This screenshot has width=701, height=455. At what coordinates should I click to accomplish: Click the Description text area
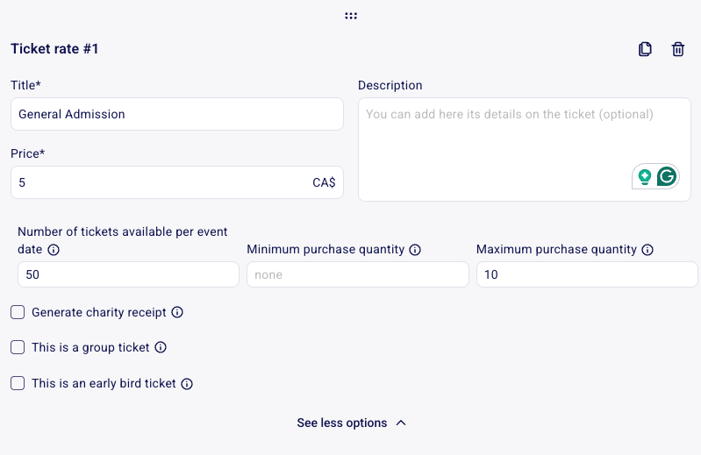point(525,150)
